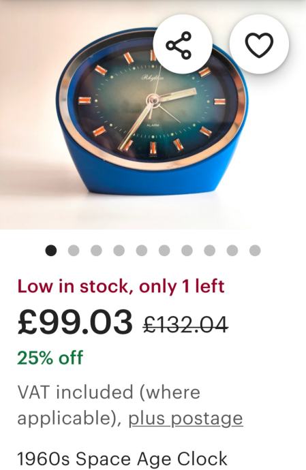Screen dimensions: 306x470
Task: Jump to the second image dot
Action: [x=74, y=250]
